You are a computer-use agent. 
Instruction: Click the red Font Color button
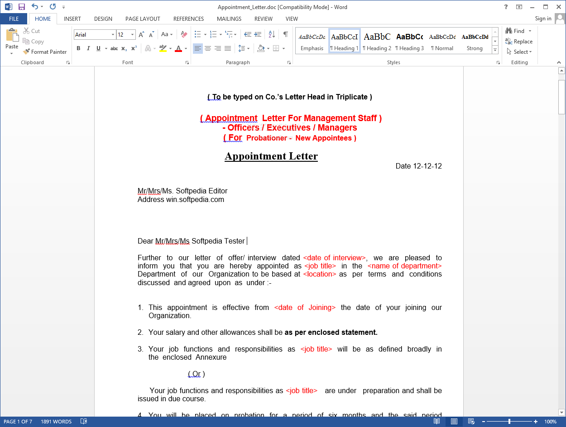[178, 48]
